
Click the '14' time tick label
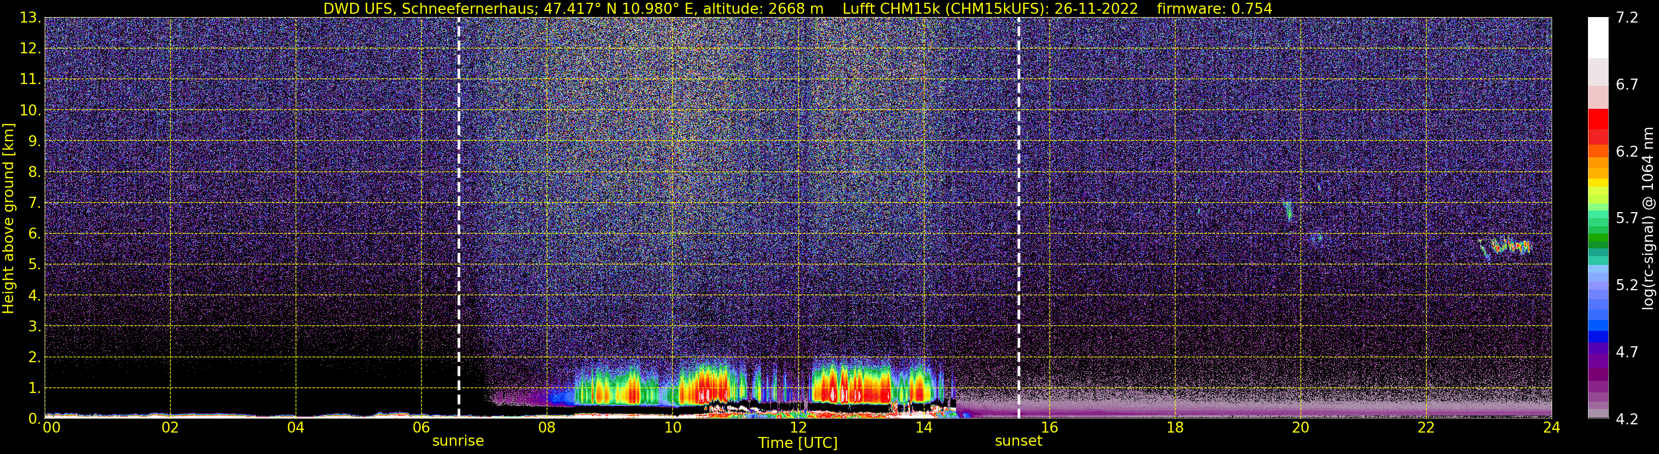[923, 428]
